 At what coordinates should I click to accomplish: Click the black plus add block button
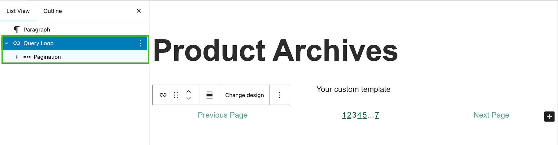549,117
